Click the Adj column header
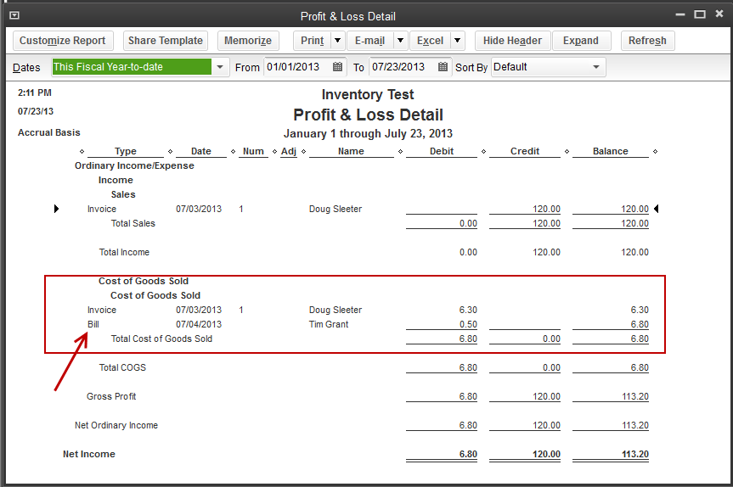 289,151
